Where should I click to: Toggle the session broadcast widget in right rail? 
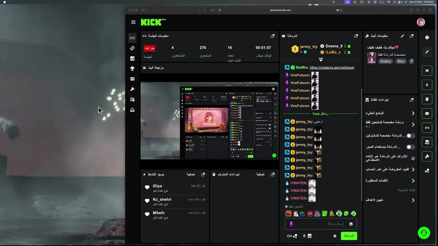click(427, 128)
